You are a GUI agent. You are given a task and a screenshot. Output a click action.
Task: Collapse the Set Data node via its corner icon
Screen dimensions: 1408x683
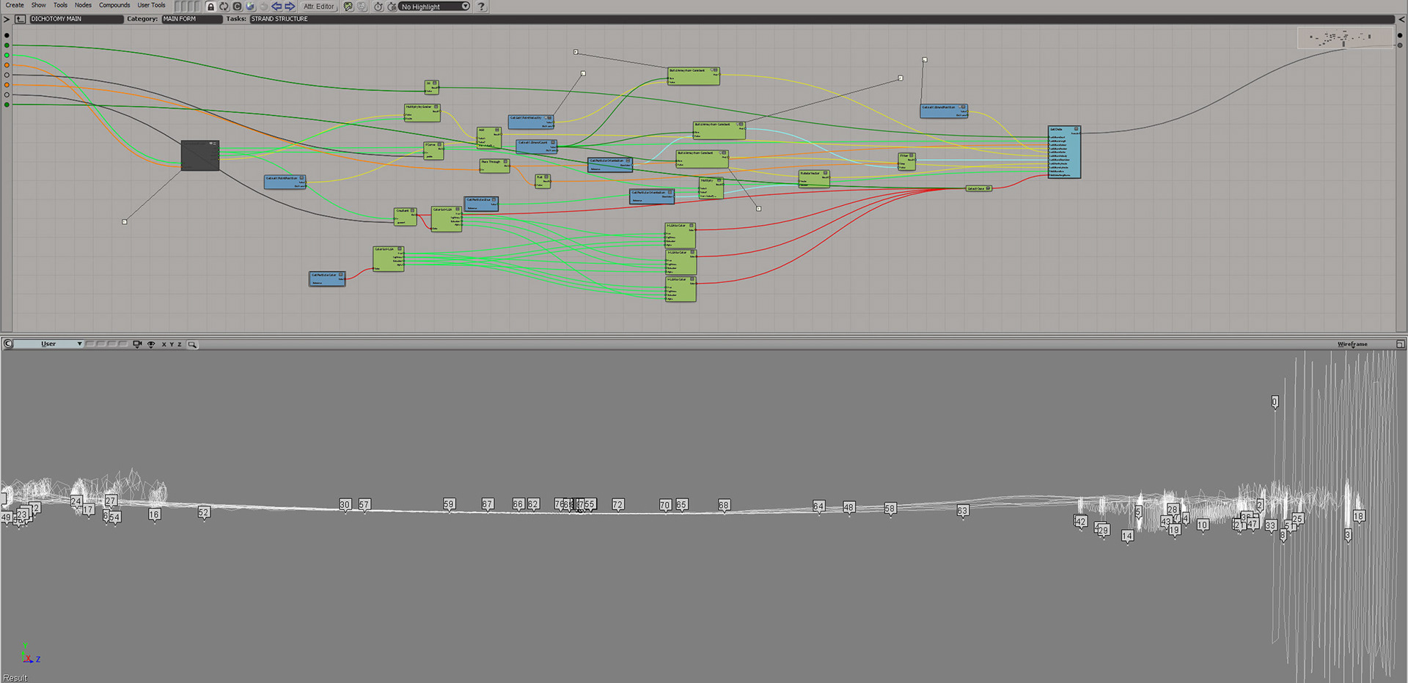click(x=1077, y=129)
